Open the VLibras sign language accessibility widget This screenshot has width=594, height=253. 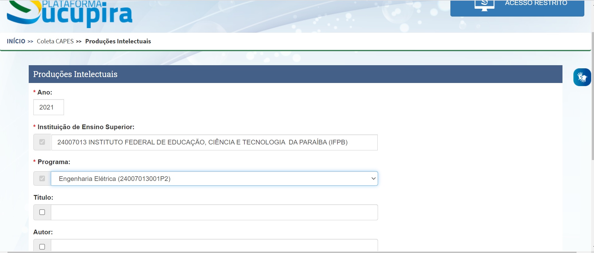[582, 77]
